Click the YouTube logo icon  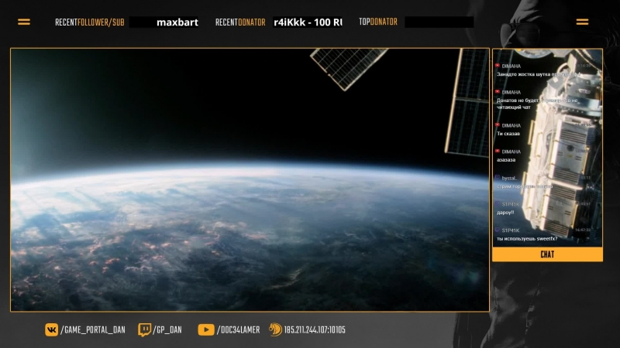coord(206,330)
